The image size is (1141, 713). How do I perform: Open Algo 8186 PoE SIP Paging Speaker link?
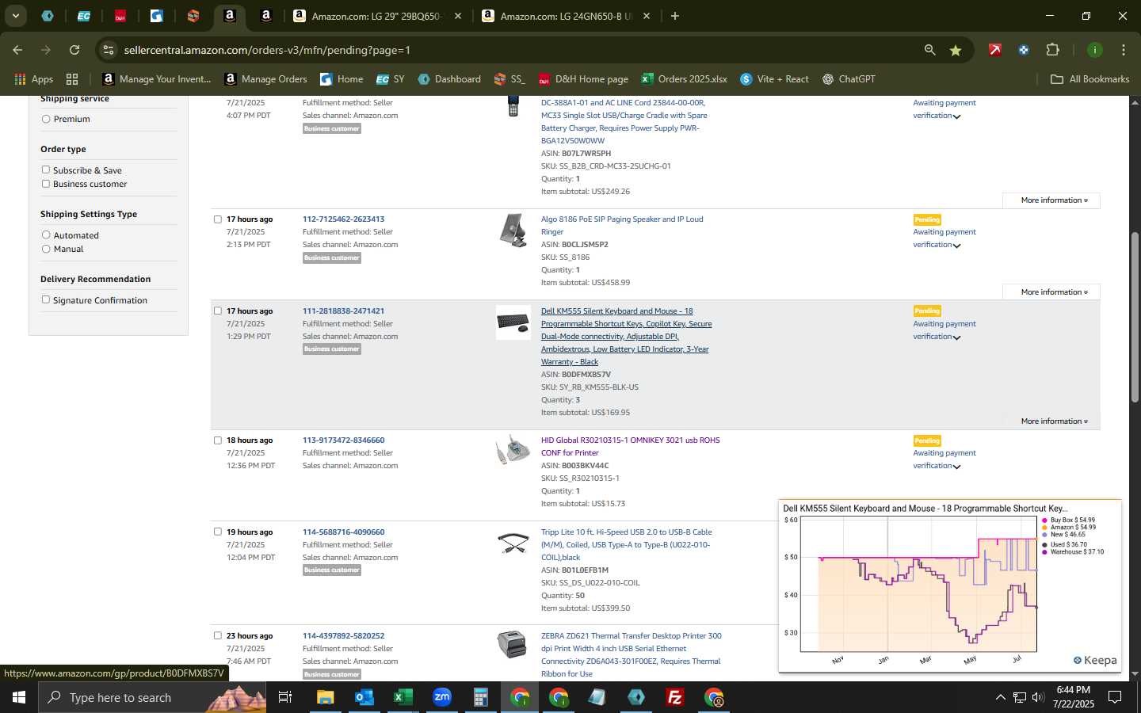click(622, 226)
